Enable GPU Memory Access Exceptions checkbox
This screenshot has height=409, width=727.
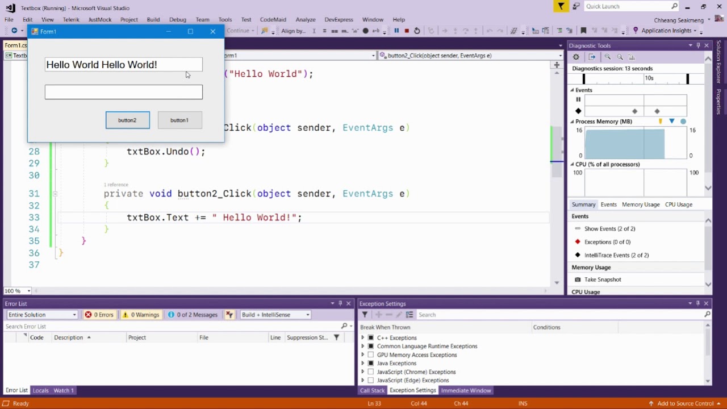pyautogui.click(x=371, y=354)
